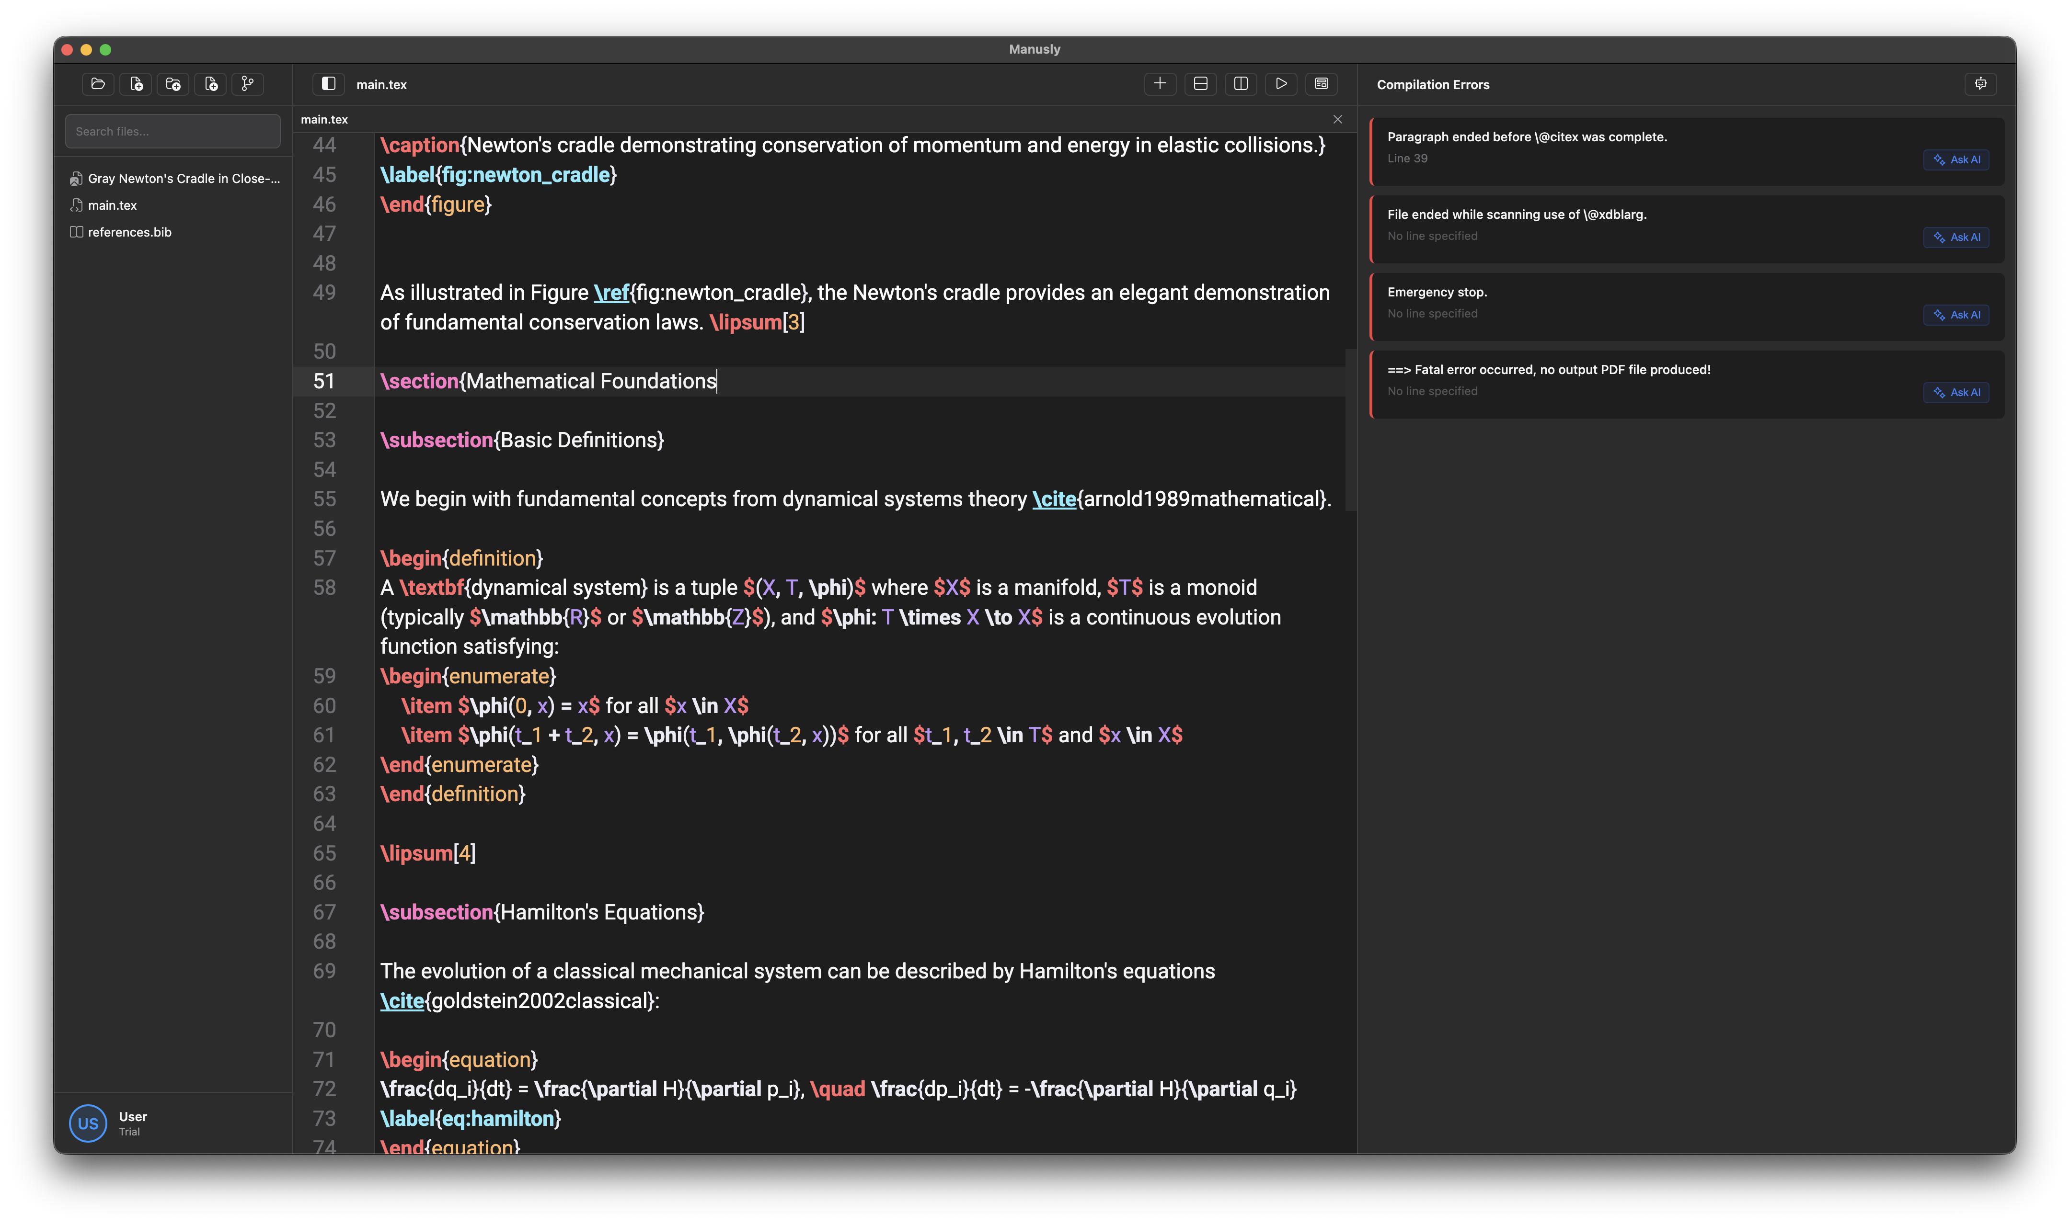The height and width of the screenshot is (1225, 2070).
Task: Split the editor horizontally
Action: pyautogui.click(x=1200, y=83)
